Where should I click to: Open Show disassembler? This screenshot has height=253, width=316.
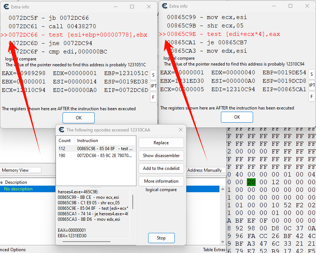point(161,156)
